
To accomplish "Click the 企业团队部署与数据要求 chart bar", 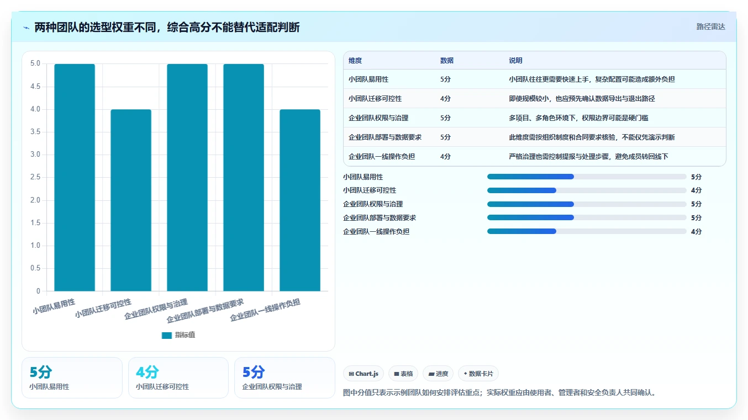I will tap(244, 177).
